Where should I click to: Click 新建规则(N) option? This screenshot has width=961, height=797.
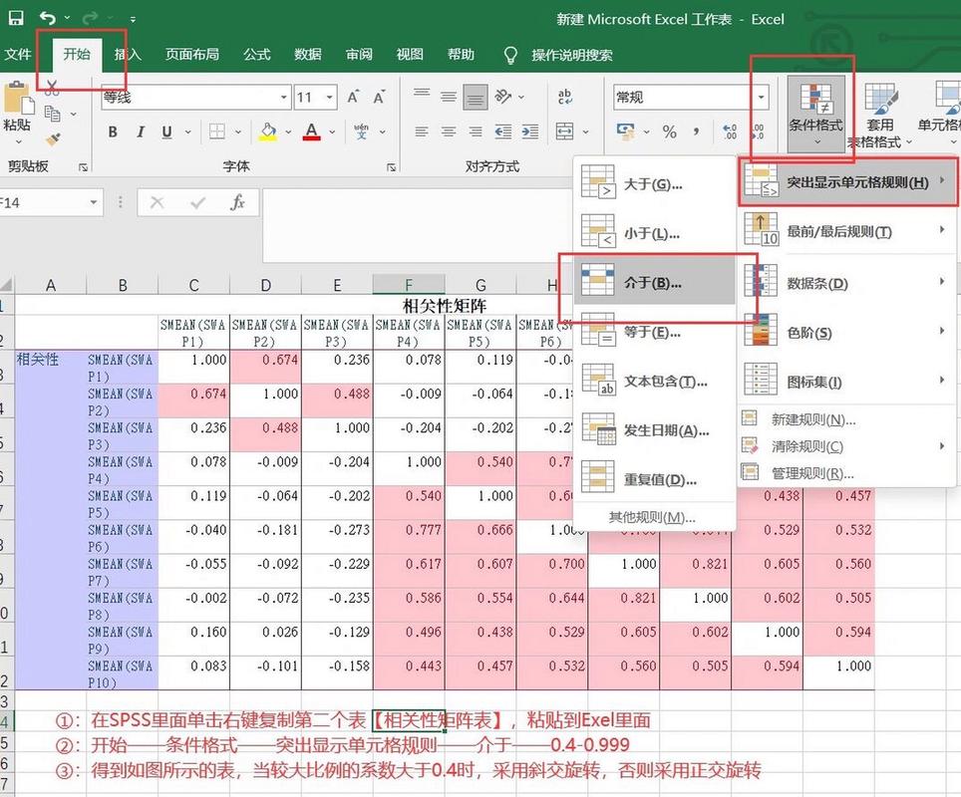point(847,419)
